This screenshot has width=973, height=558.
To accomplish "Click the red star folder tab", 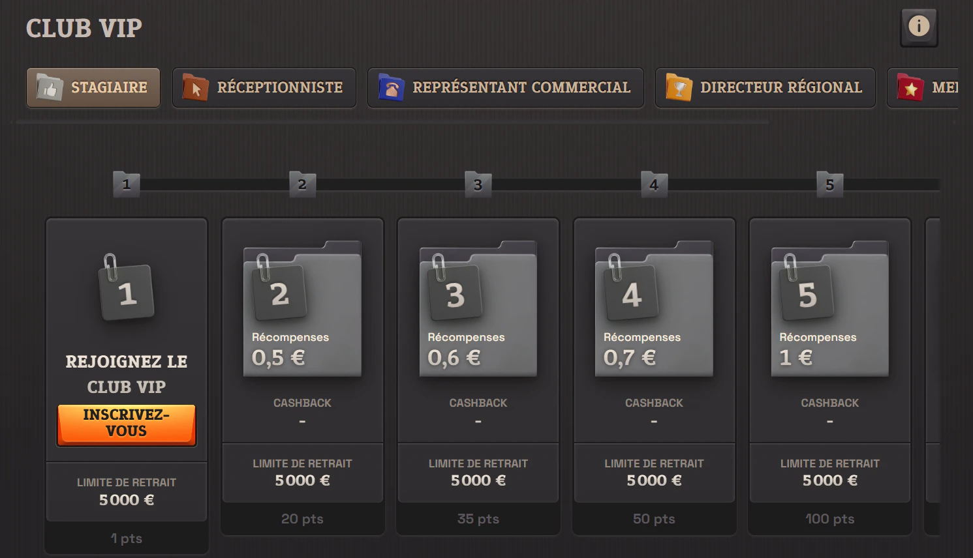I will 923,87.
